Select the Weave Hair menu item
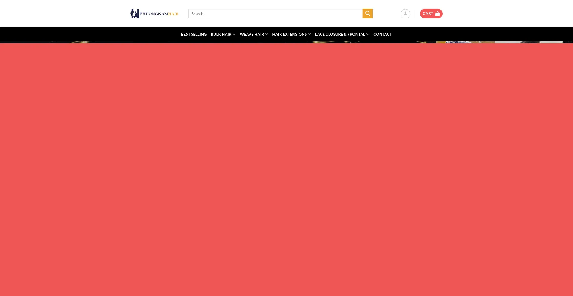This screenshot has width=573, height=296. tap(252, 34)
